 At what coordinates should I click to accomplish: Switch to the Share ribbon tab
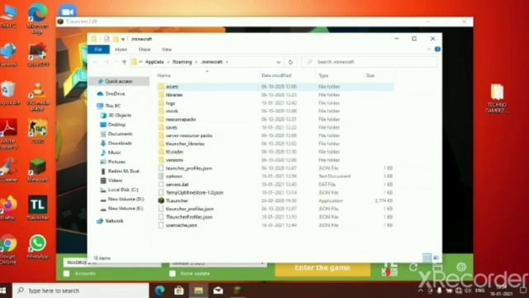(x=145, y=50)
